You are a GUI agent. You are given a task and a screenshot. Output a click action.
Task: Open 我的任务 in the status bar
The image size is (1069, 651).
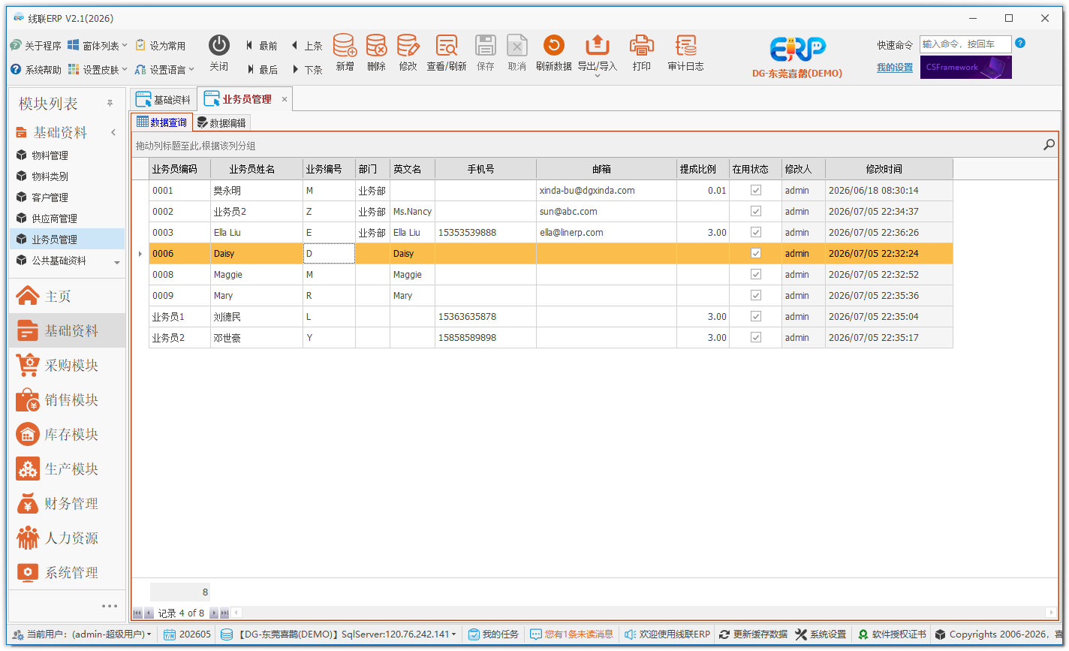pos(493,634)
